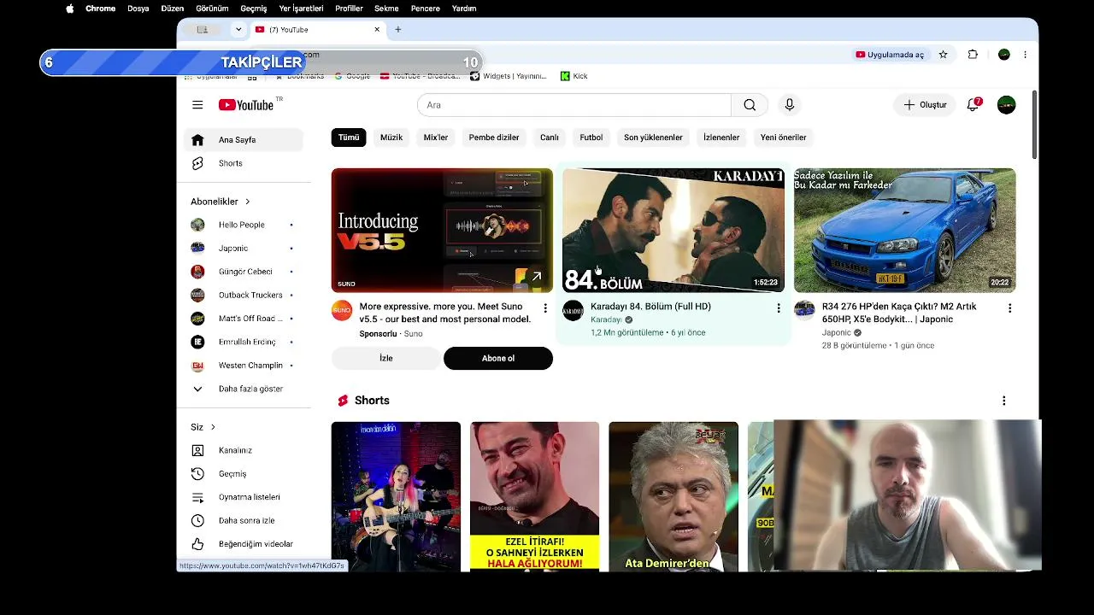The height and width of the screenshot is (615, 1094).
Task: Select the Futbol filter chip
Action: (x=591, y=138)
